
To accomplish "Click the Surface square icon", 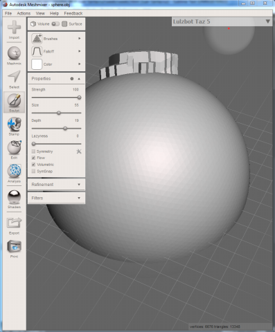I will (x=64, y=24).
